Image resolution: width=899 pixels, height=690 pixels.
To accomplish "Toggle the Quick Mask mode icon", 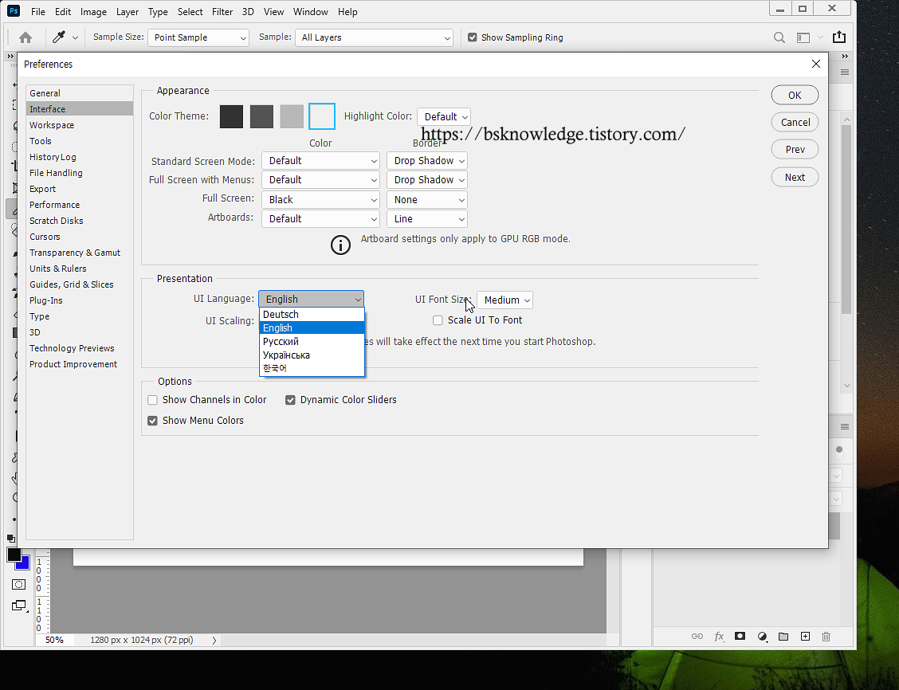I will click(x=18, y=585).
